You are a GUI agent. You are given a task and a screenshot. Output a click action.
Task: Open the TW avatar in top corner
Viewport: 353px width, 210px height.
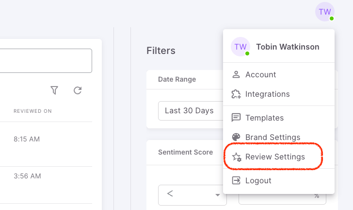pos(325,12)
